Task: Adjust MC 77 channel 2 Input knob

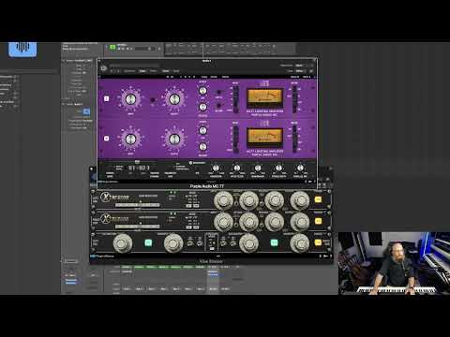Action: point(130,139)
